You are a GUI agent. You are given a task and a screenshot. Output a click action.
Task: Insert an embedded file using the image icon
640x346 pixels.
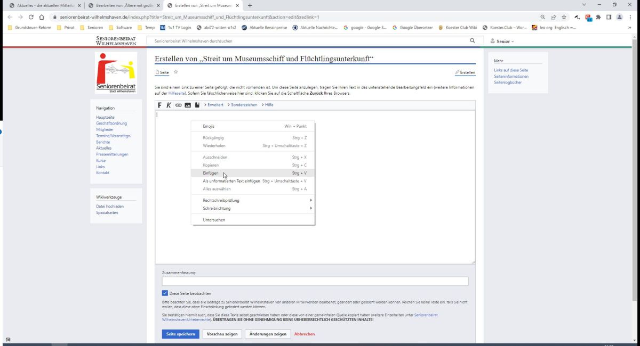(x=188, y=105)
